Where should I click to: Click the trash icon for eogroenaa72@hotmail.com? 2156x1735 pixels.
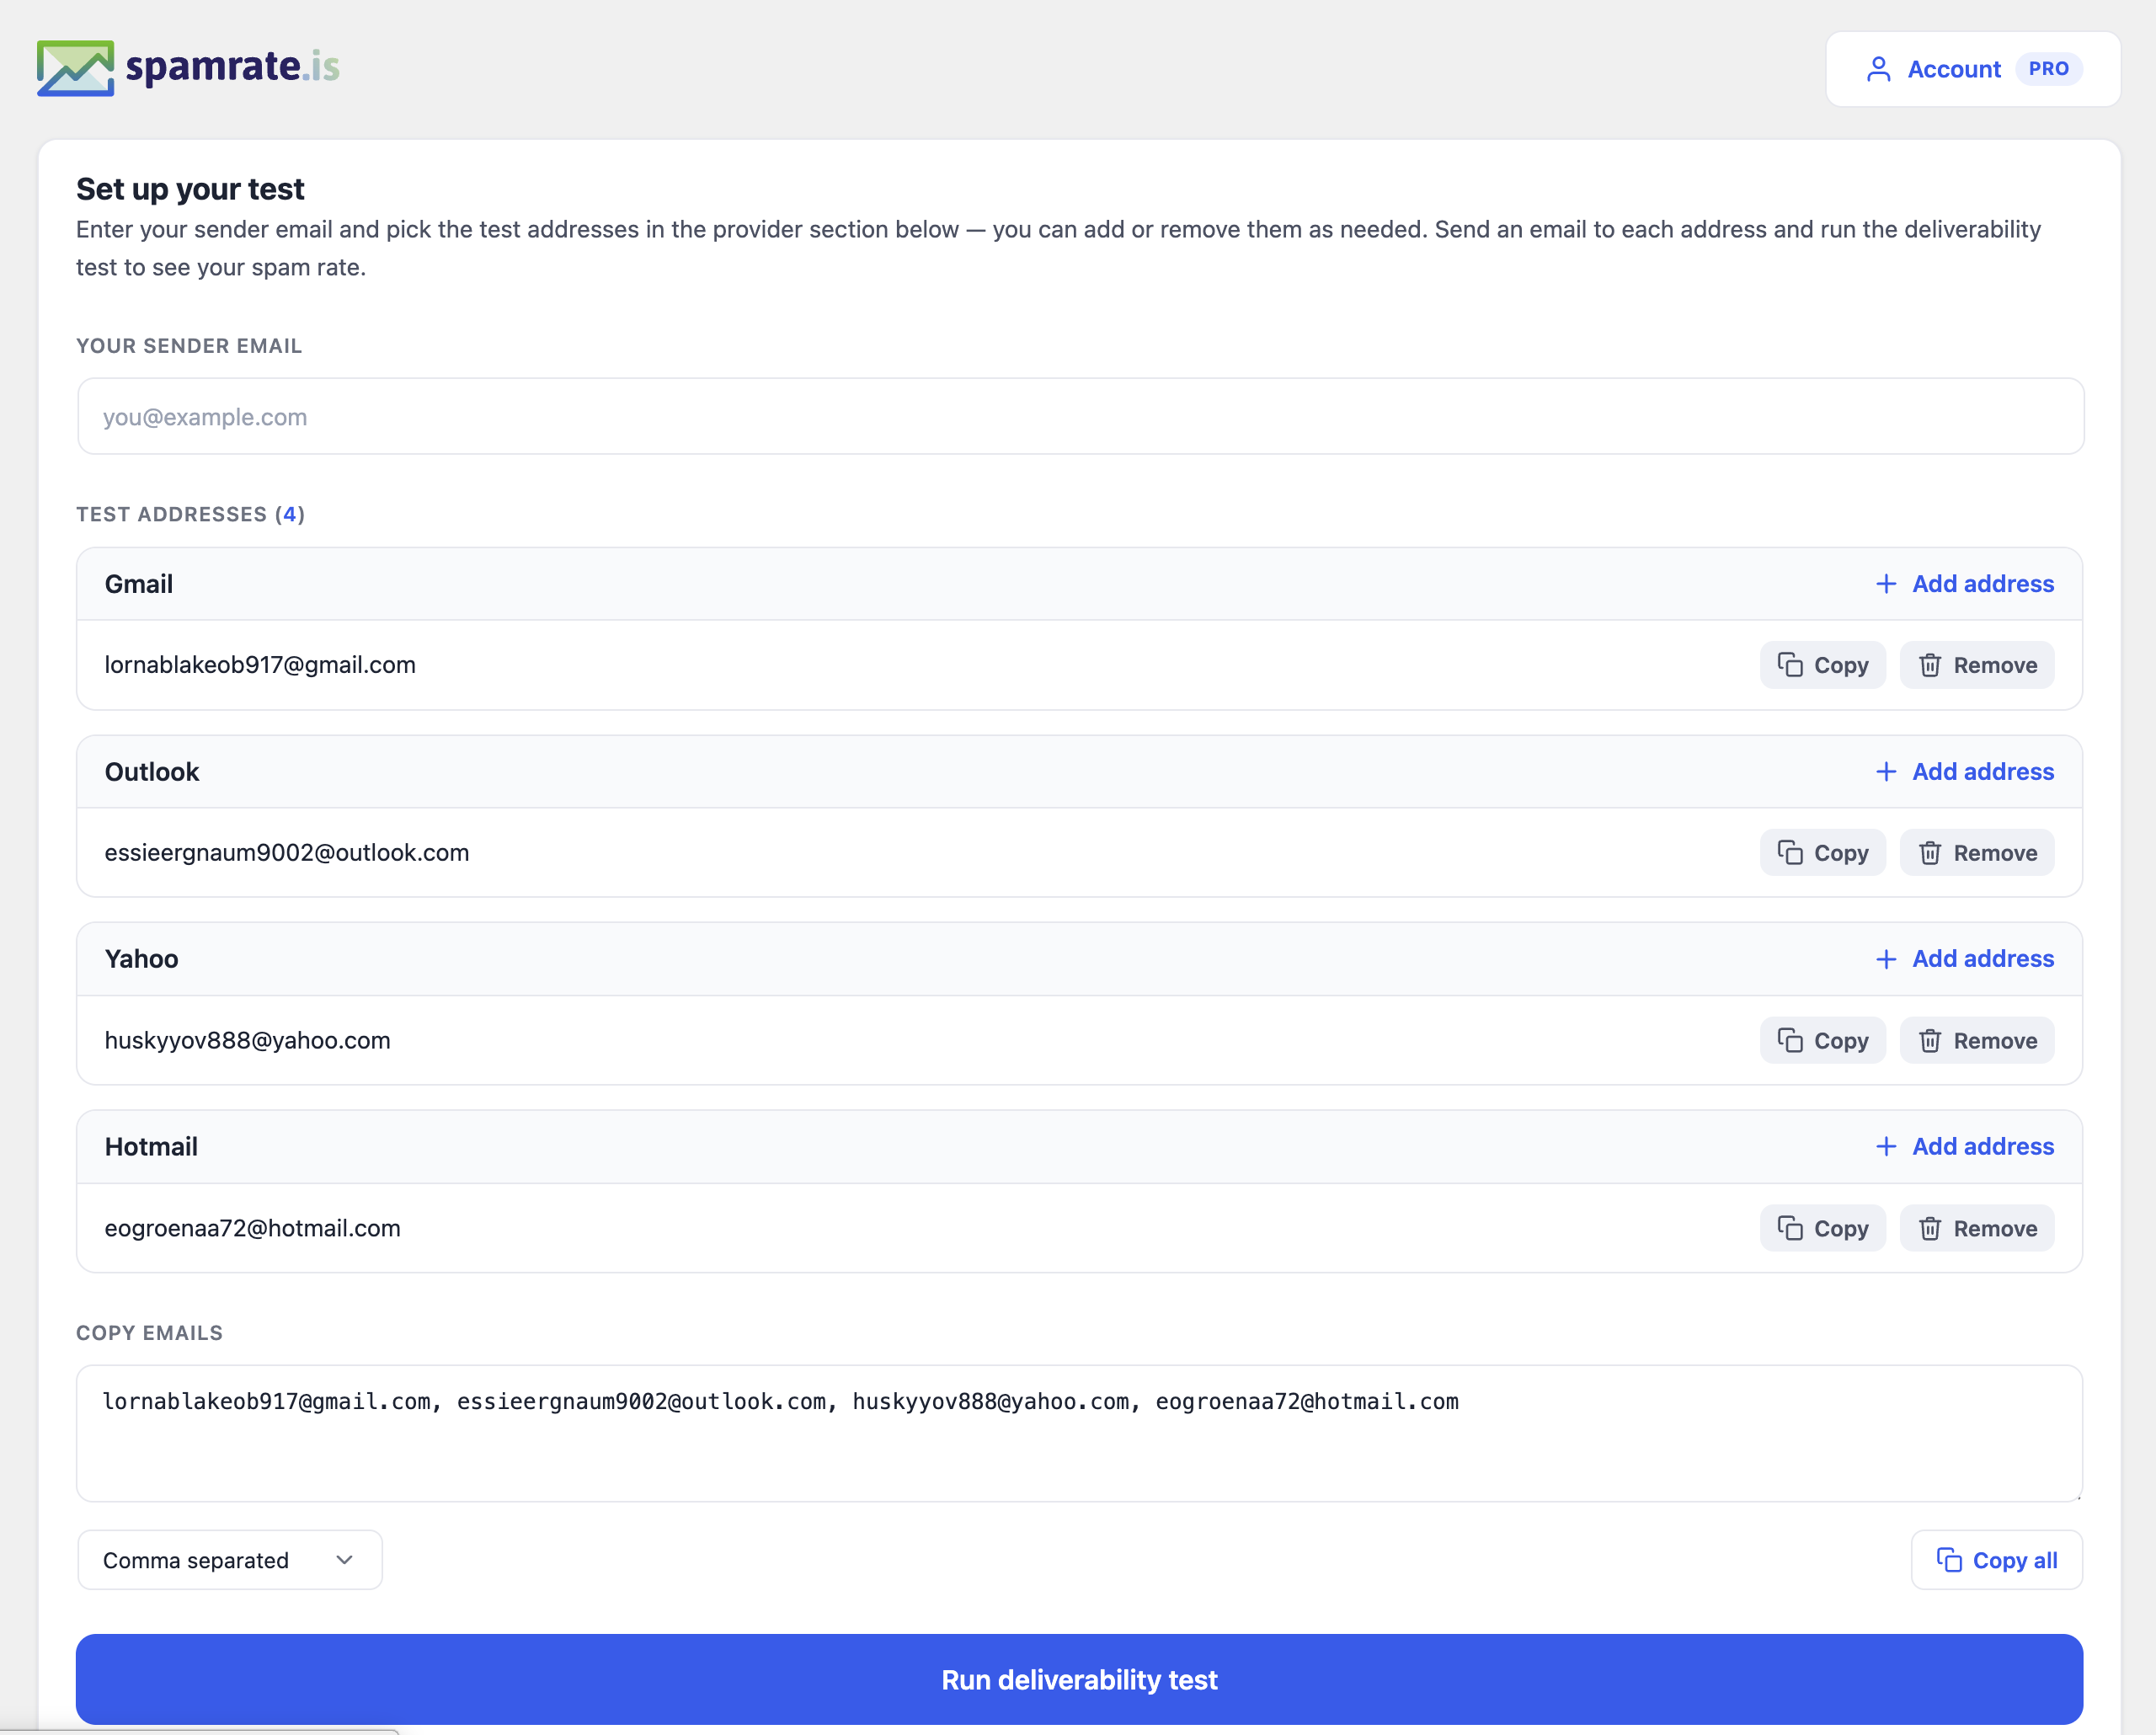tap(1930, 1228)
